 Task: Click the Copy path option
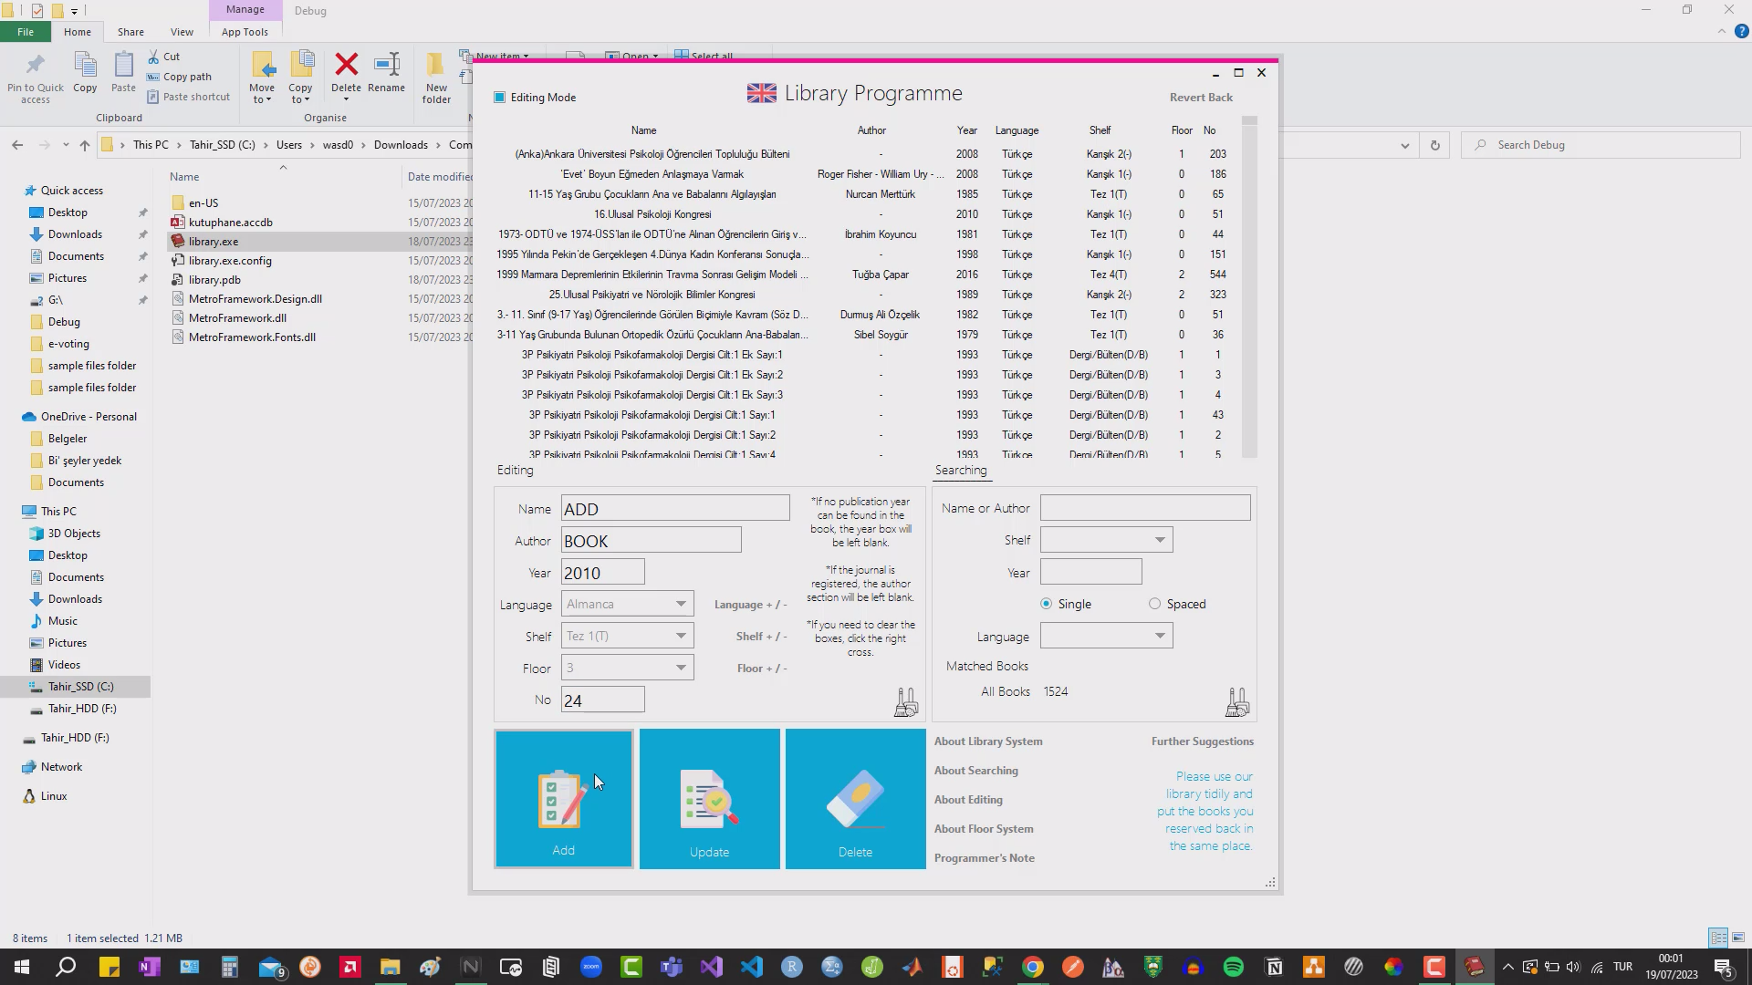pos(180,77)
